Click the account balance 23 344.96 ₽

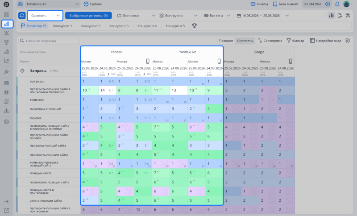point(313,4)
